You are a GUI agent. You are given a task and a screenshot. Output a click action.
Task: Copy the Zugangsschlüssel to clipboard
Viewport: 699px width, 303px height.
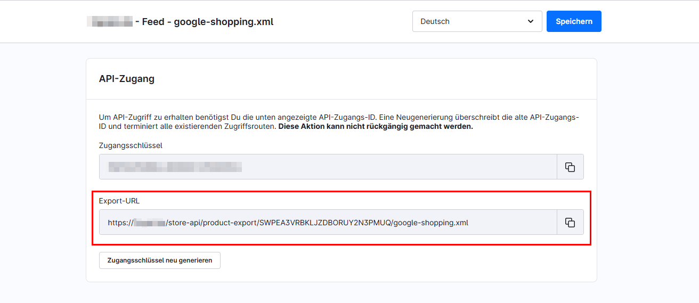(x=570, y=167)
